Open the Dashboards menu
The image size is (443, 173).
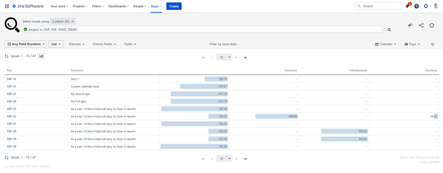[119, 6]
